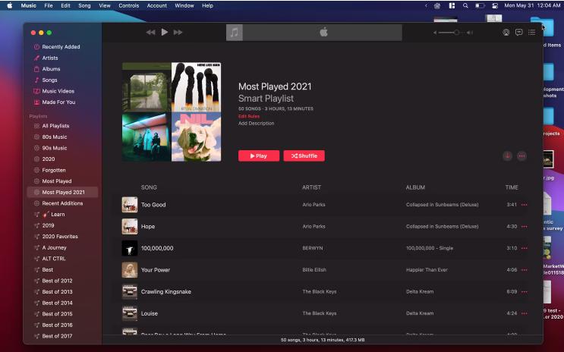
Task: Open the Apple menu
Action: [10, 6]
